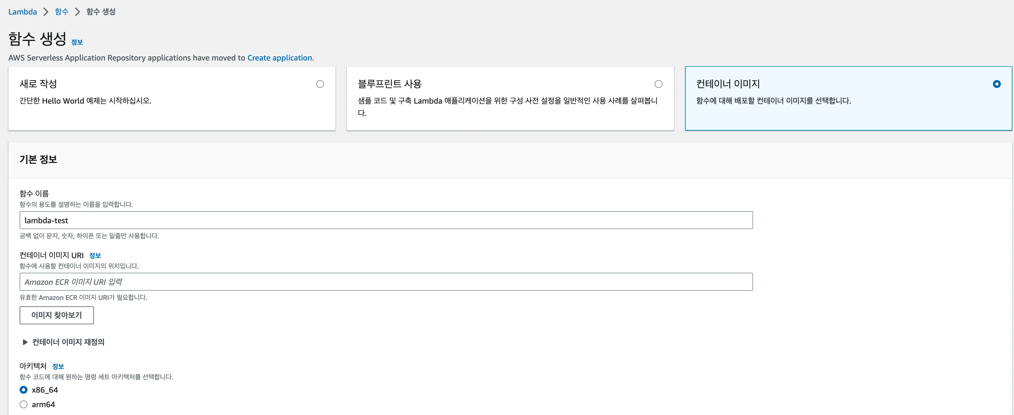Click the 기본 정보 section header
The image size is (1014, 415).
38,159
